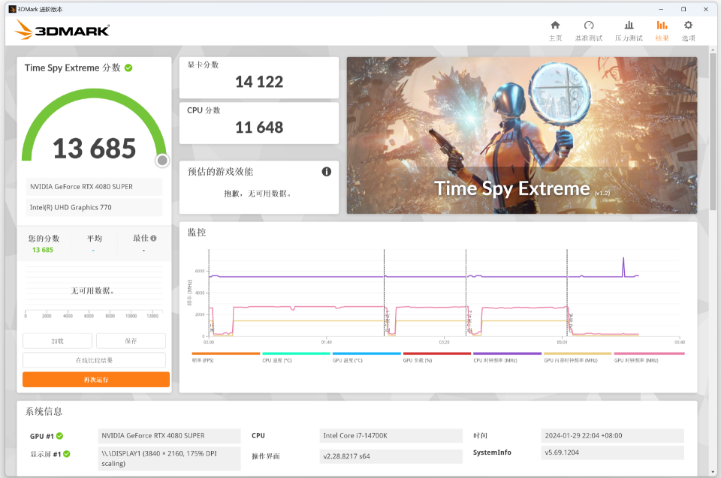Click the green checkmark beside Time Spy Extreme 分数

[128, 68]
